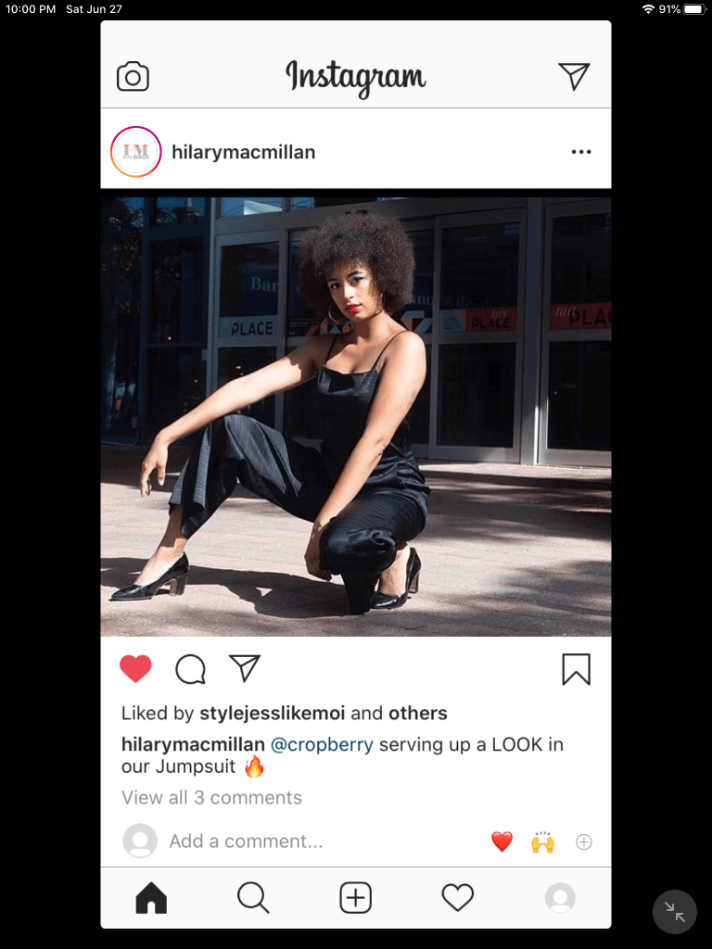
Task: Focus the Add a comment field
Action: coord(246,841)
